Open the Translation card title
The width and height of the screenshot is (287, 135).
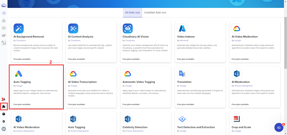click(184, 82)
